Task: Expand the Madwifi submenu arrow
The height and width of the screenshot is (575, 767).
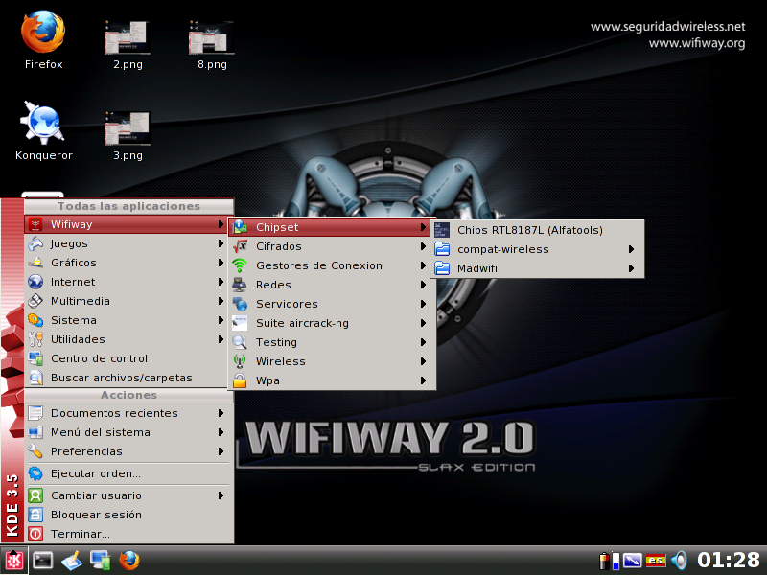Action: point(632,268)
